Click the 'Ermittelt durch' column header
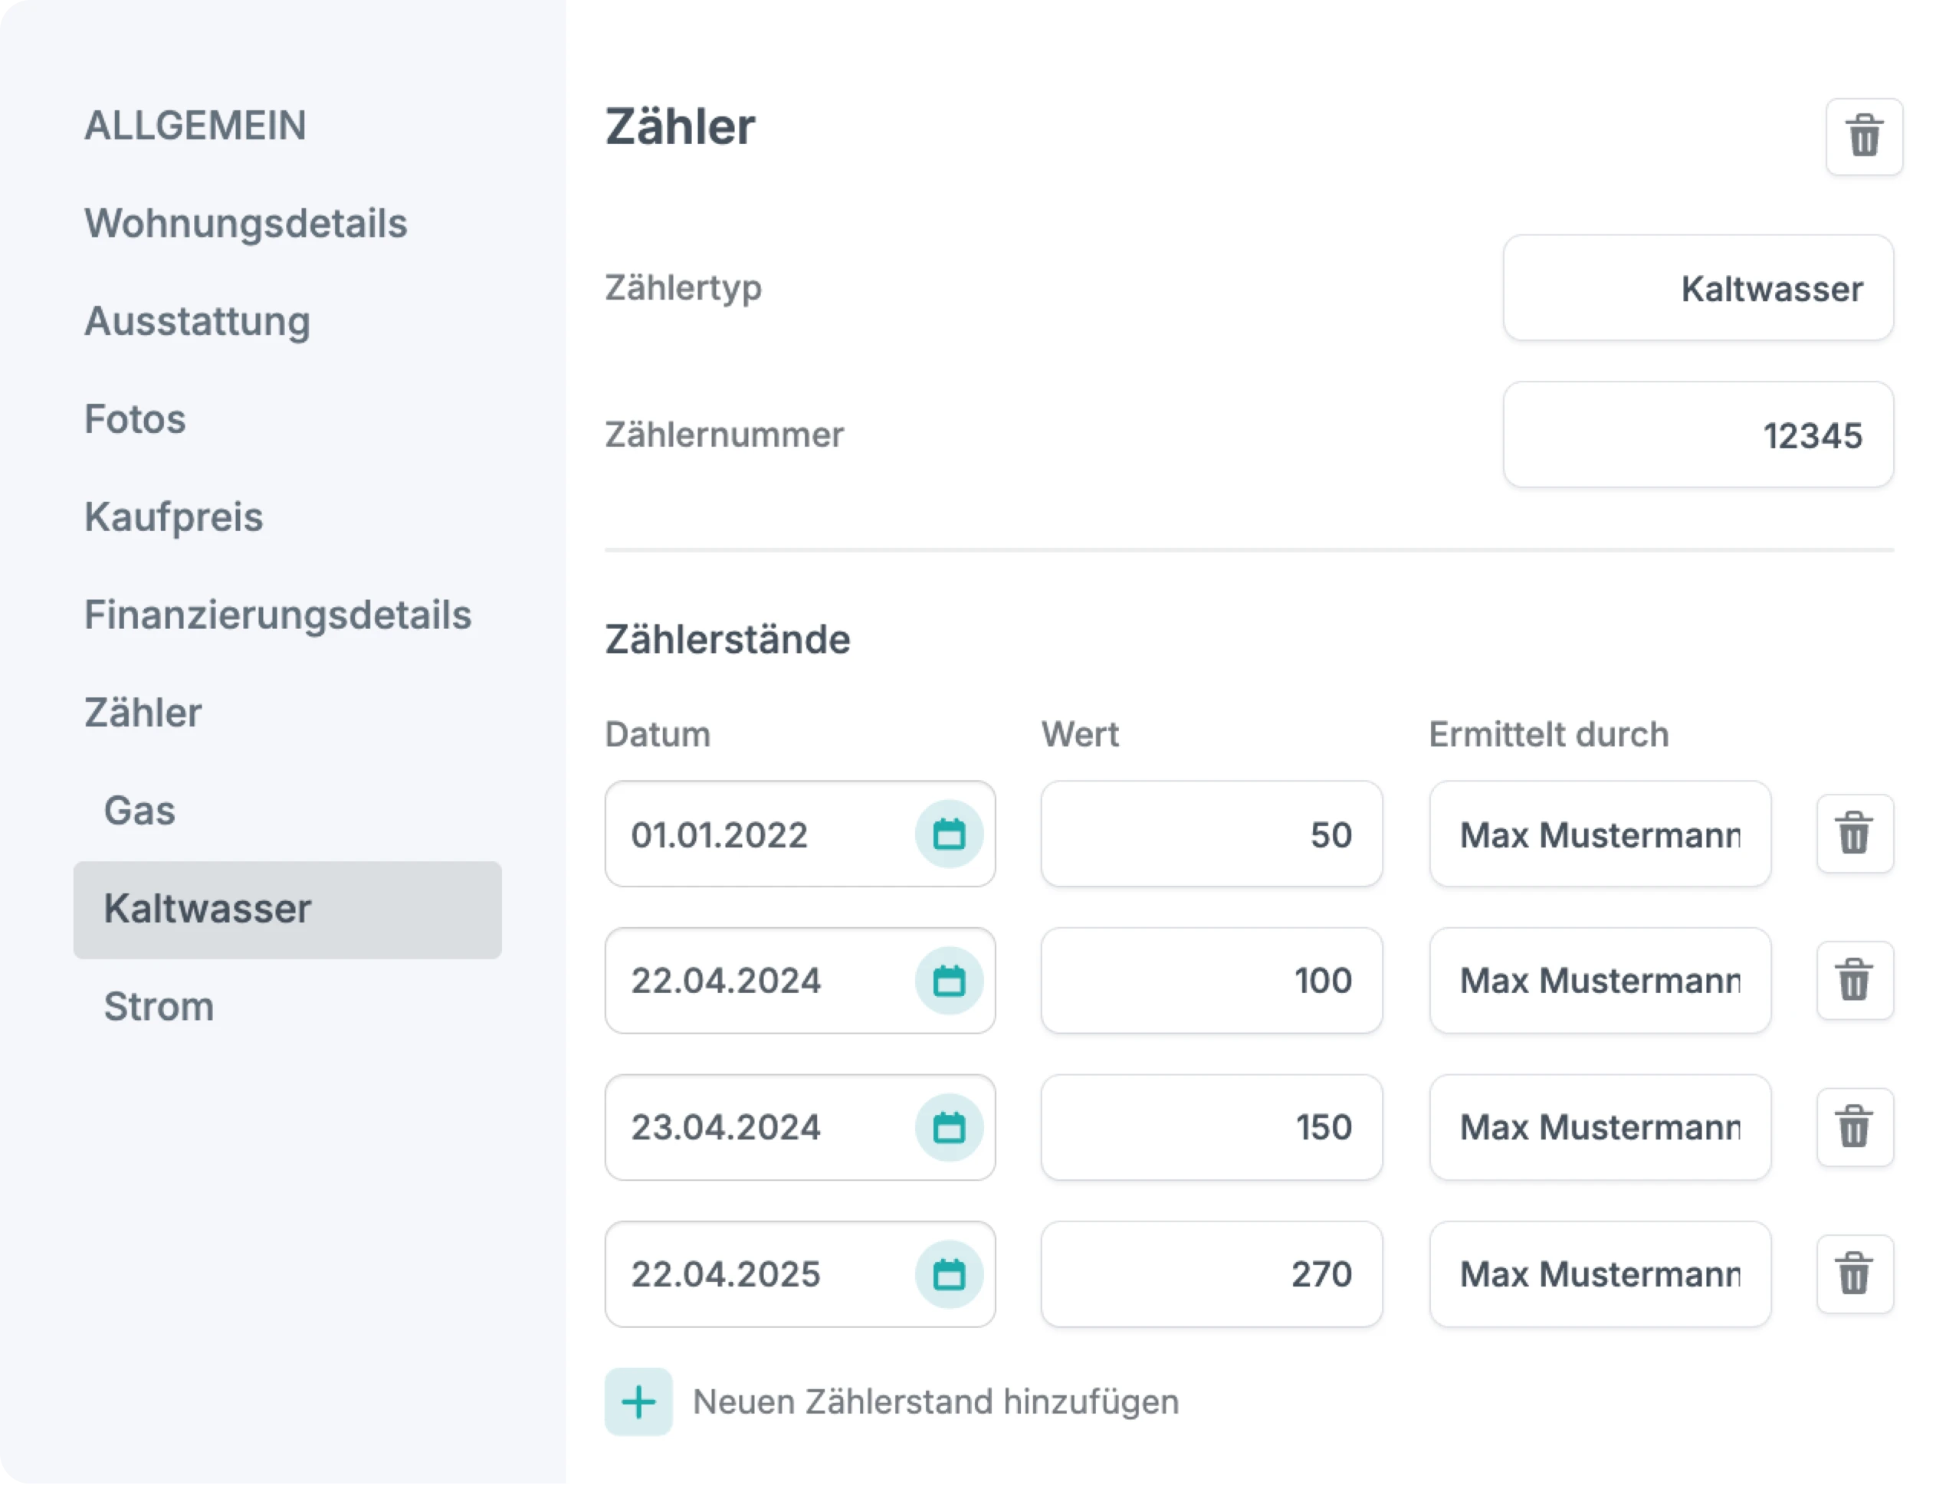 pos(1550,735)
